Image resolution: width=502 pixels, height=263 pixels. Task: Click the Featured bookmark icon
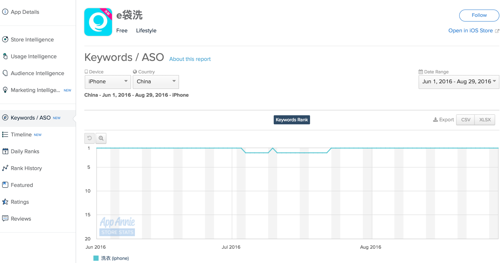point(5,185)
